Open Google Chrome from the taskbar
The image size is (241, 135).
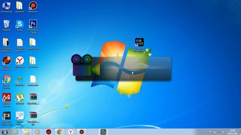(x=59, y=132)
